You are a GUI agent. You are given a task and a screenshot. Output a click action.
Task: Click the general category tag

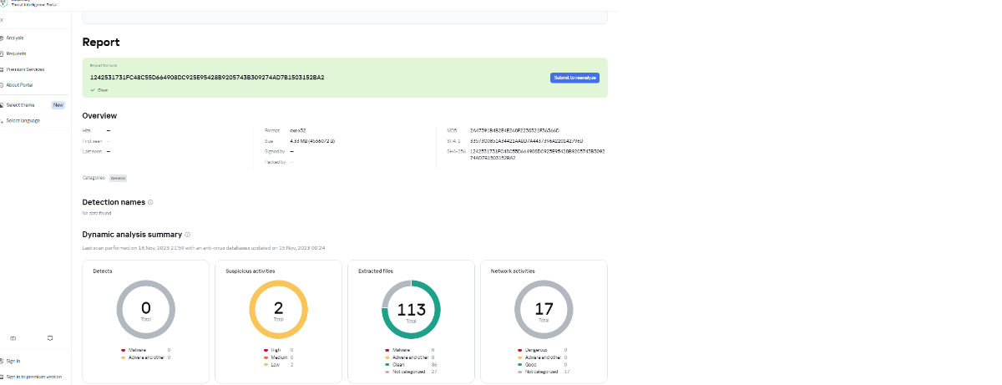[x=118, y=178]
